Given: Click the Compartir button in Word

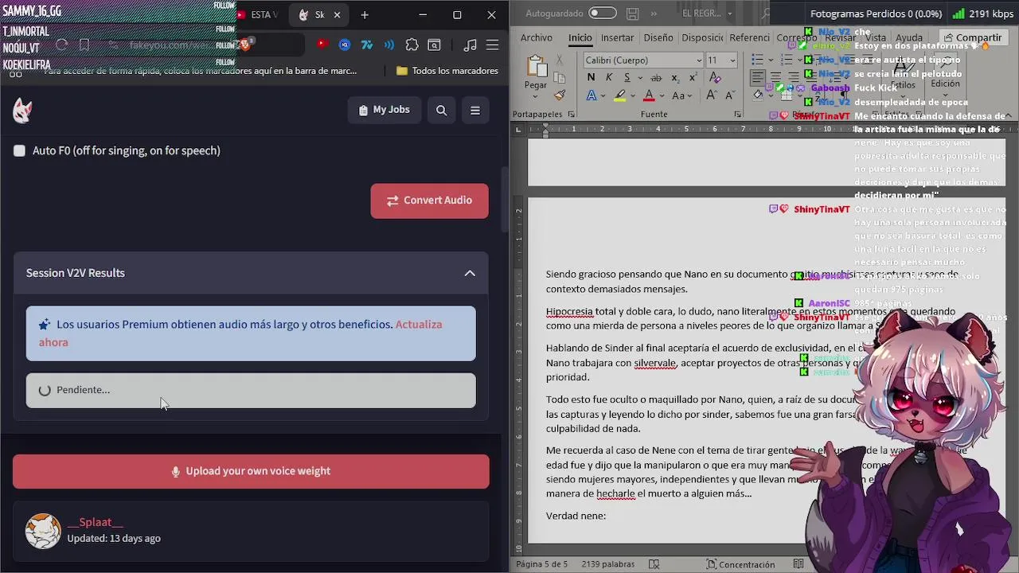Looking at the screenshot, I should click(973, 37).
